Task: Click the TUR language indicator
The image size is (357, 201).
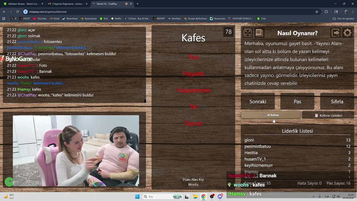Action: tap(327, 197)
